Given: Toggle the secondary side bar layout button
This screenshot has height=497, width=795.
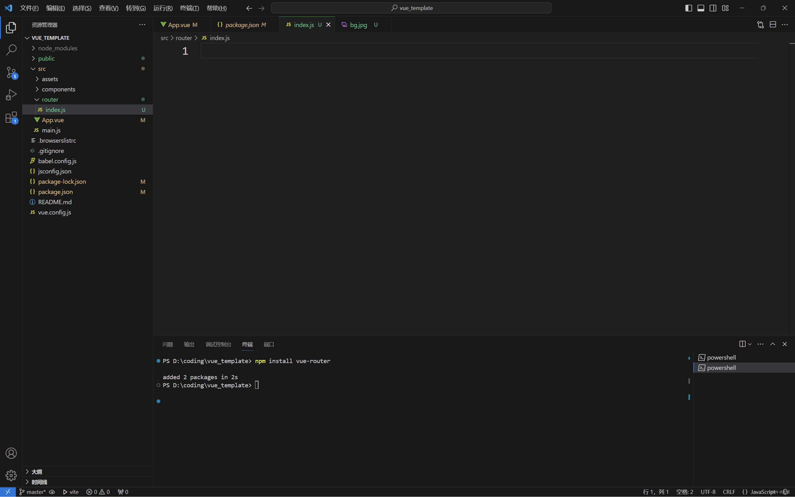Looking at the screenshot, I should [x=713, y=8].
